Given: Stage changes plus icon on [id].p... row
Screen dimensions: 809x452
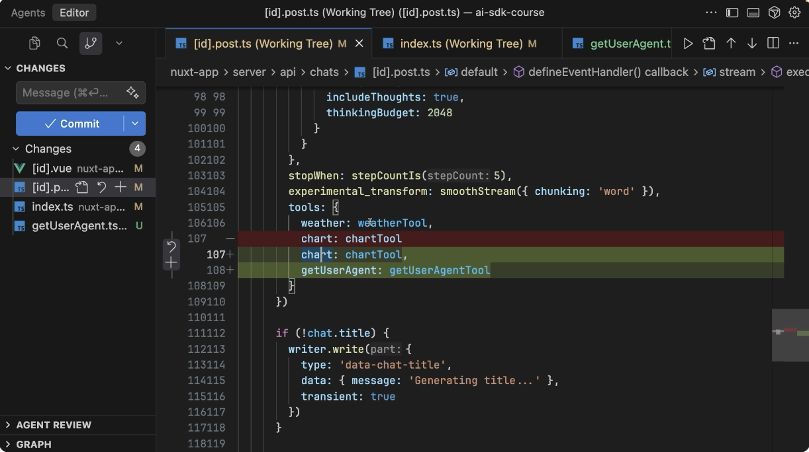Looking at the screenshot, I should click(120, 188).
